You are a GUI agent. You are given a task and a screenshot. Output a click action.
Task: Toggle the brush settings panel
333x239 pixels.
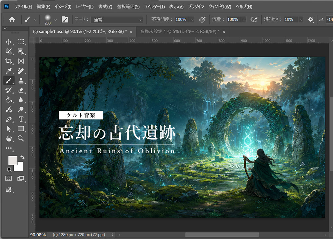(x=65, y=19)
